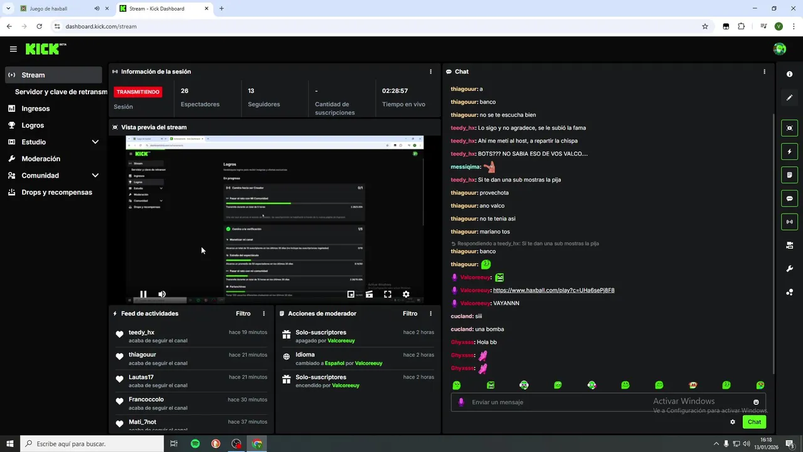803x452 pixels.
Task: Click the three-dots cluster icon in right sidebar
Action: click(789, 292)
